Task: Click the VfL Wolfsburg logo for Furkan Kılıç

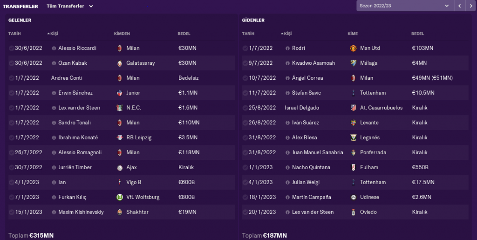Action: point(120,197)
